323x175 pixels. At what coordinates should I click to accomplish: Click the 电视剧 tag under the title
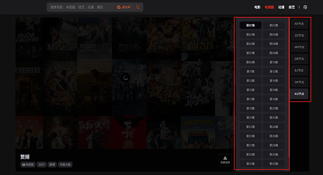coord(28,165)
